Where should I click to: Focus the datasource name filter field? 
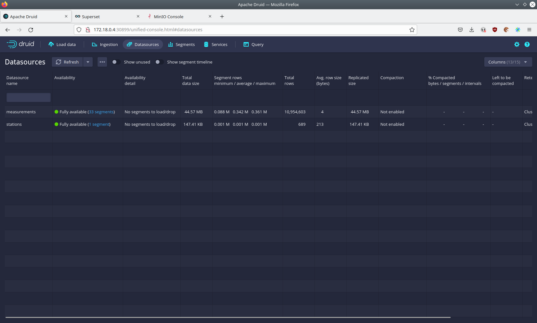click(28, 97)
